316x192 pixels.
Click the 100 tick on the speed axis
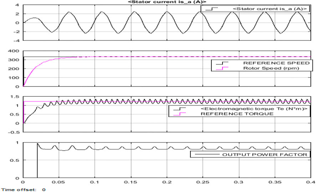(x=14, y=78)
